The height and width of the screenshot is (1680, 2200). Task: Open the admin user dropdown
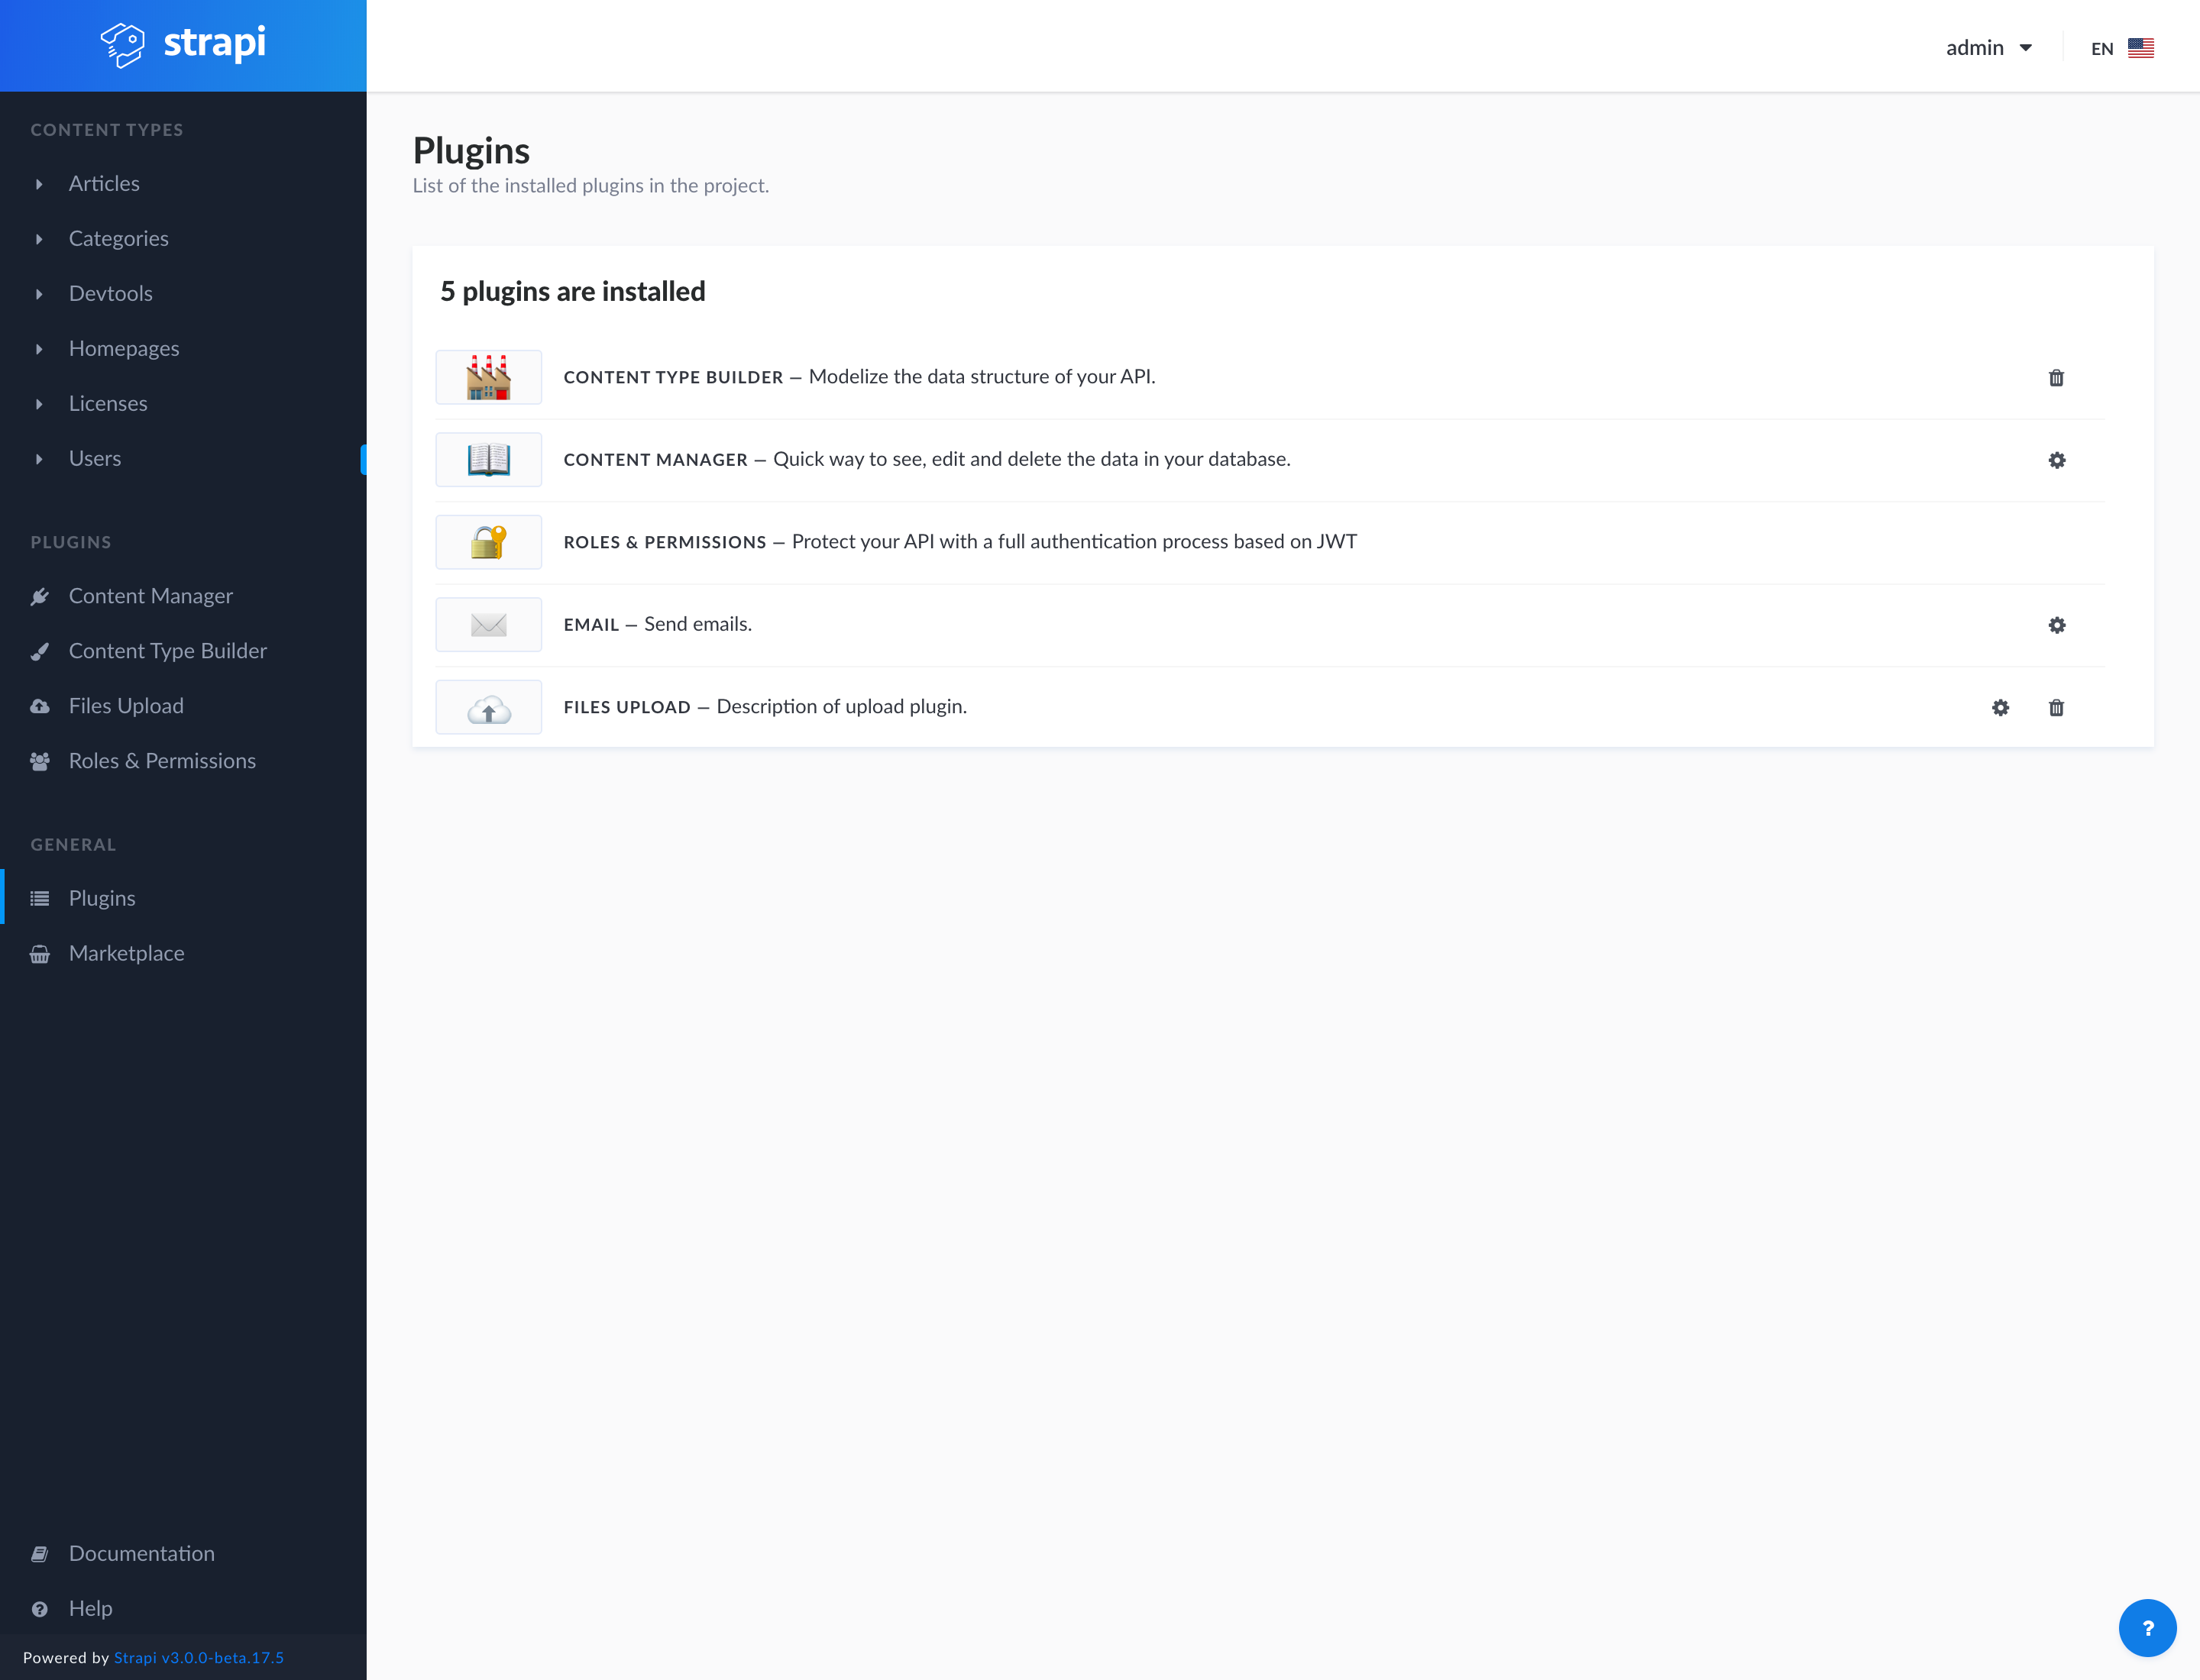1988,48
